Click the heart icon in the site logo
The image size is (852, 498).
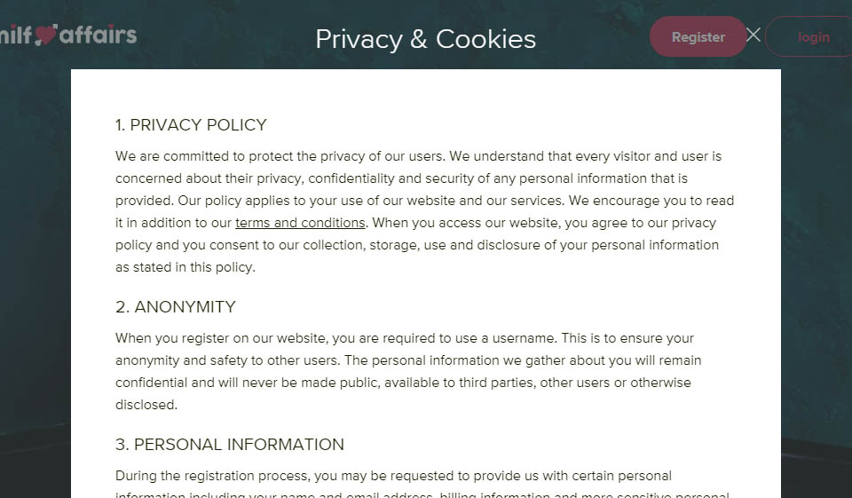point(45,35)
